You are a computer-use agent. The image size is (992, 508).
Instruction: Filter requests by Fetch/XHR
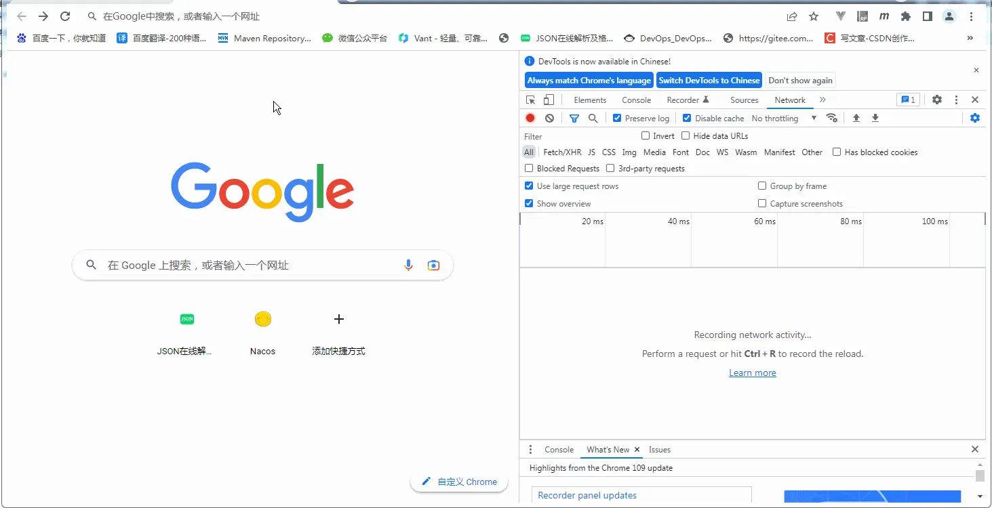[562, 152]
